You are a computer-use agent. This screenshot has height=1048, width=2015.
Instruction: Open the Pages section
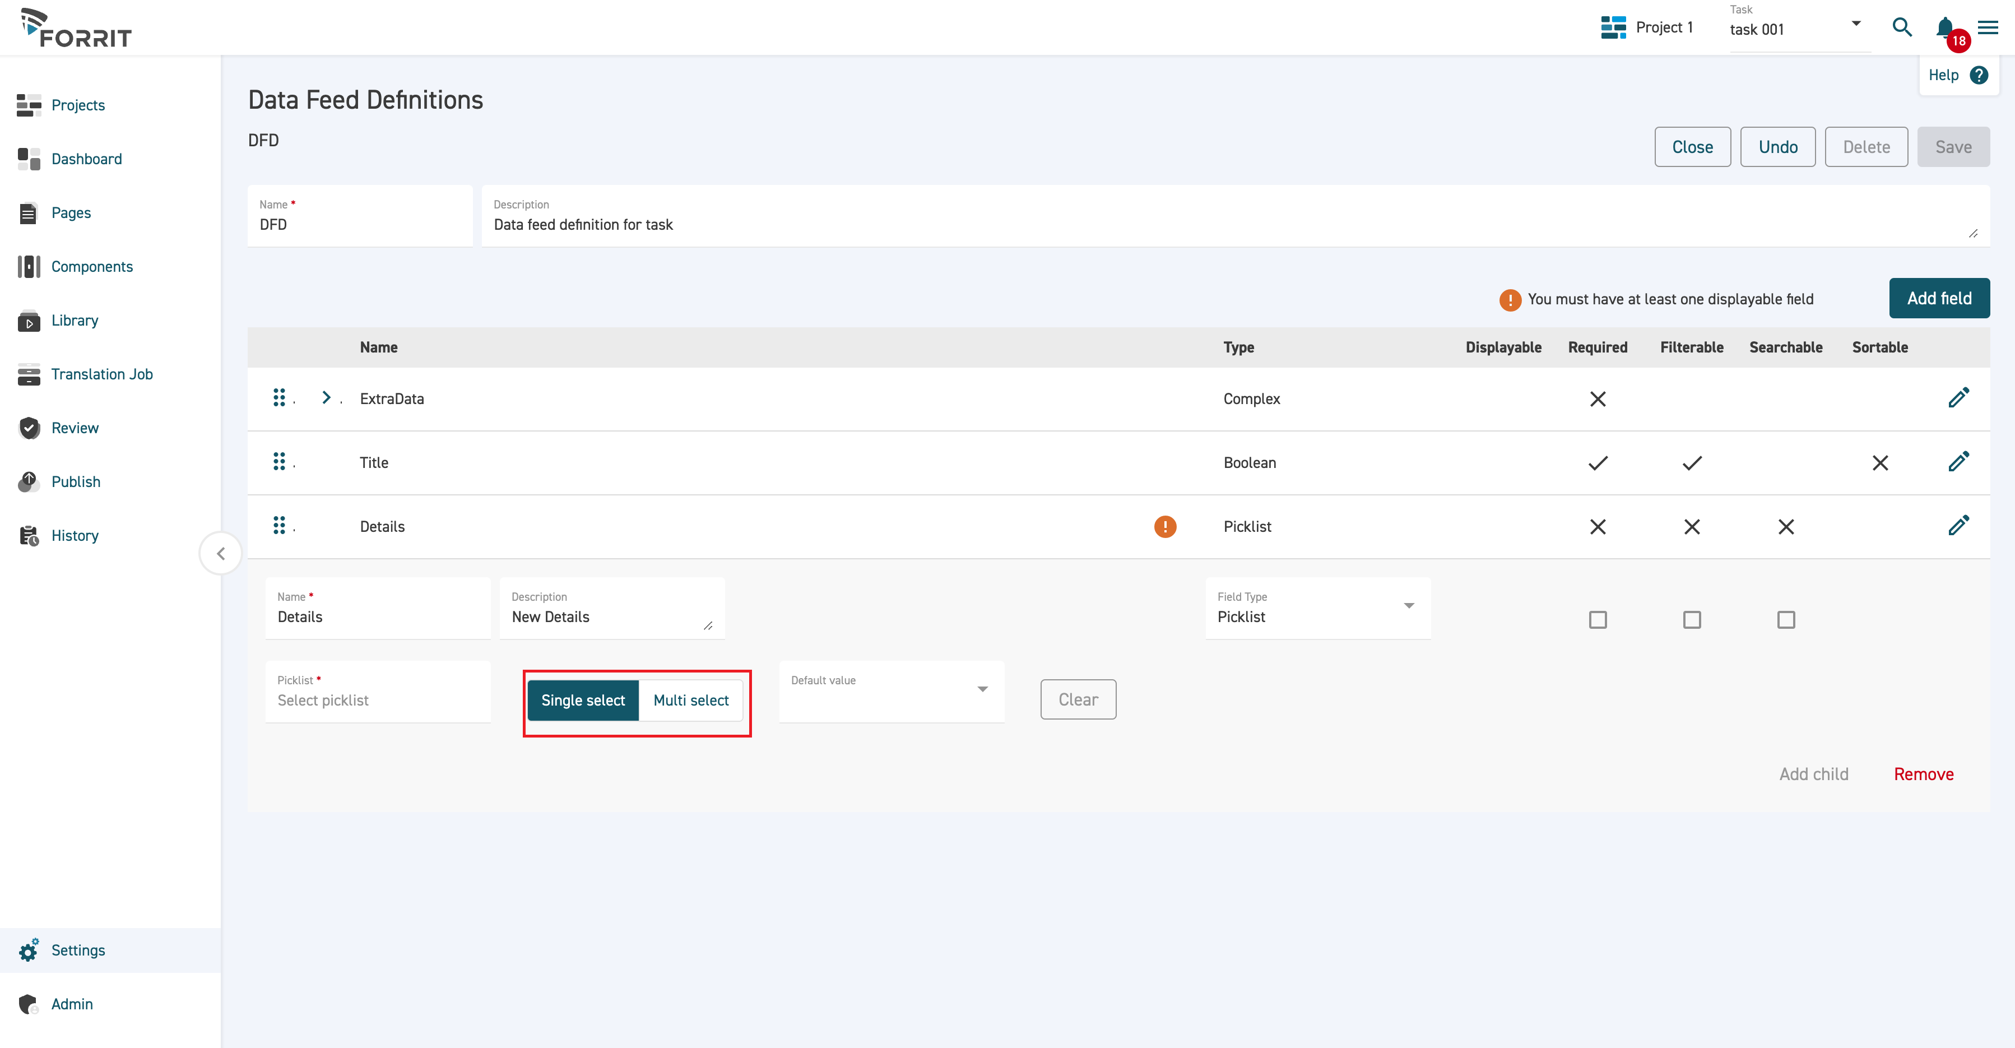pos(71,213)
